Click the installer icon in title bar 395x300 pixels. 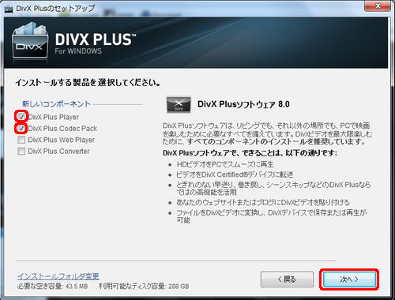click(9, 9)
